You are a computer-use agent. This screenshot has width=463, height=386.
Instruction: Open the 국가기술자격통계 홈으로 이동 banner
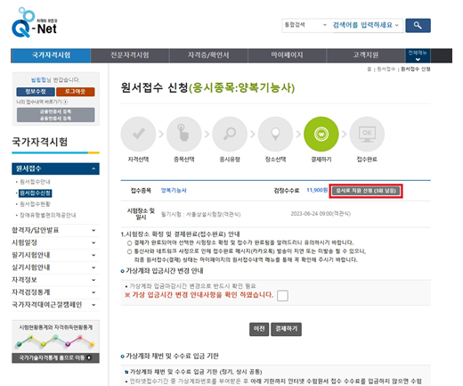click(55, 357)
